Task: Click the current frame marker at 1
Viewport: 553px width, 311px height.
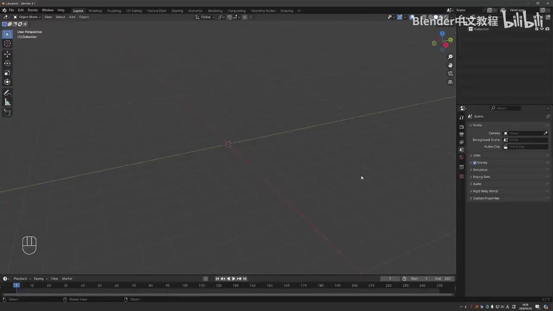Action: (16, 285)
